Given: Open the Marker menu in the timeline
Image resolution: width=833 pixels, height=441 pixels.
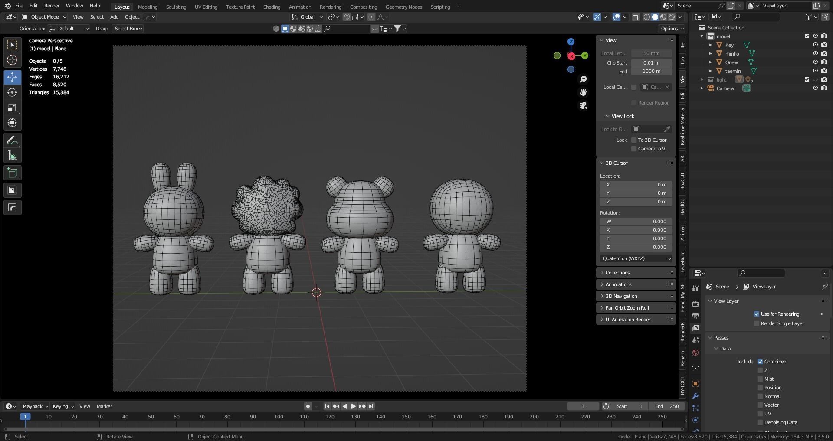Looking at the screenshot, I should point(104,406).
